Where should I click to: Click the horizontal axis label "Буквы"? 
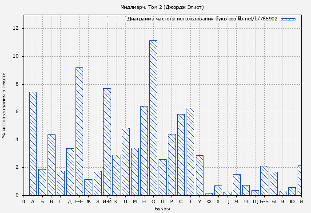coord(162,209)
